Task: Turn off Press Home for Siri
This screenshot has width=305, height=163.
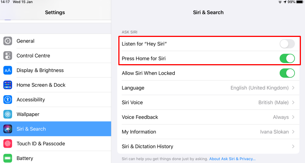Action: click(287, 59)
